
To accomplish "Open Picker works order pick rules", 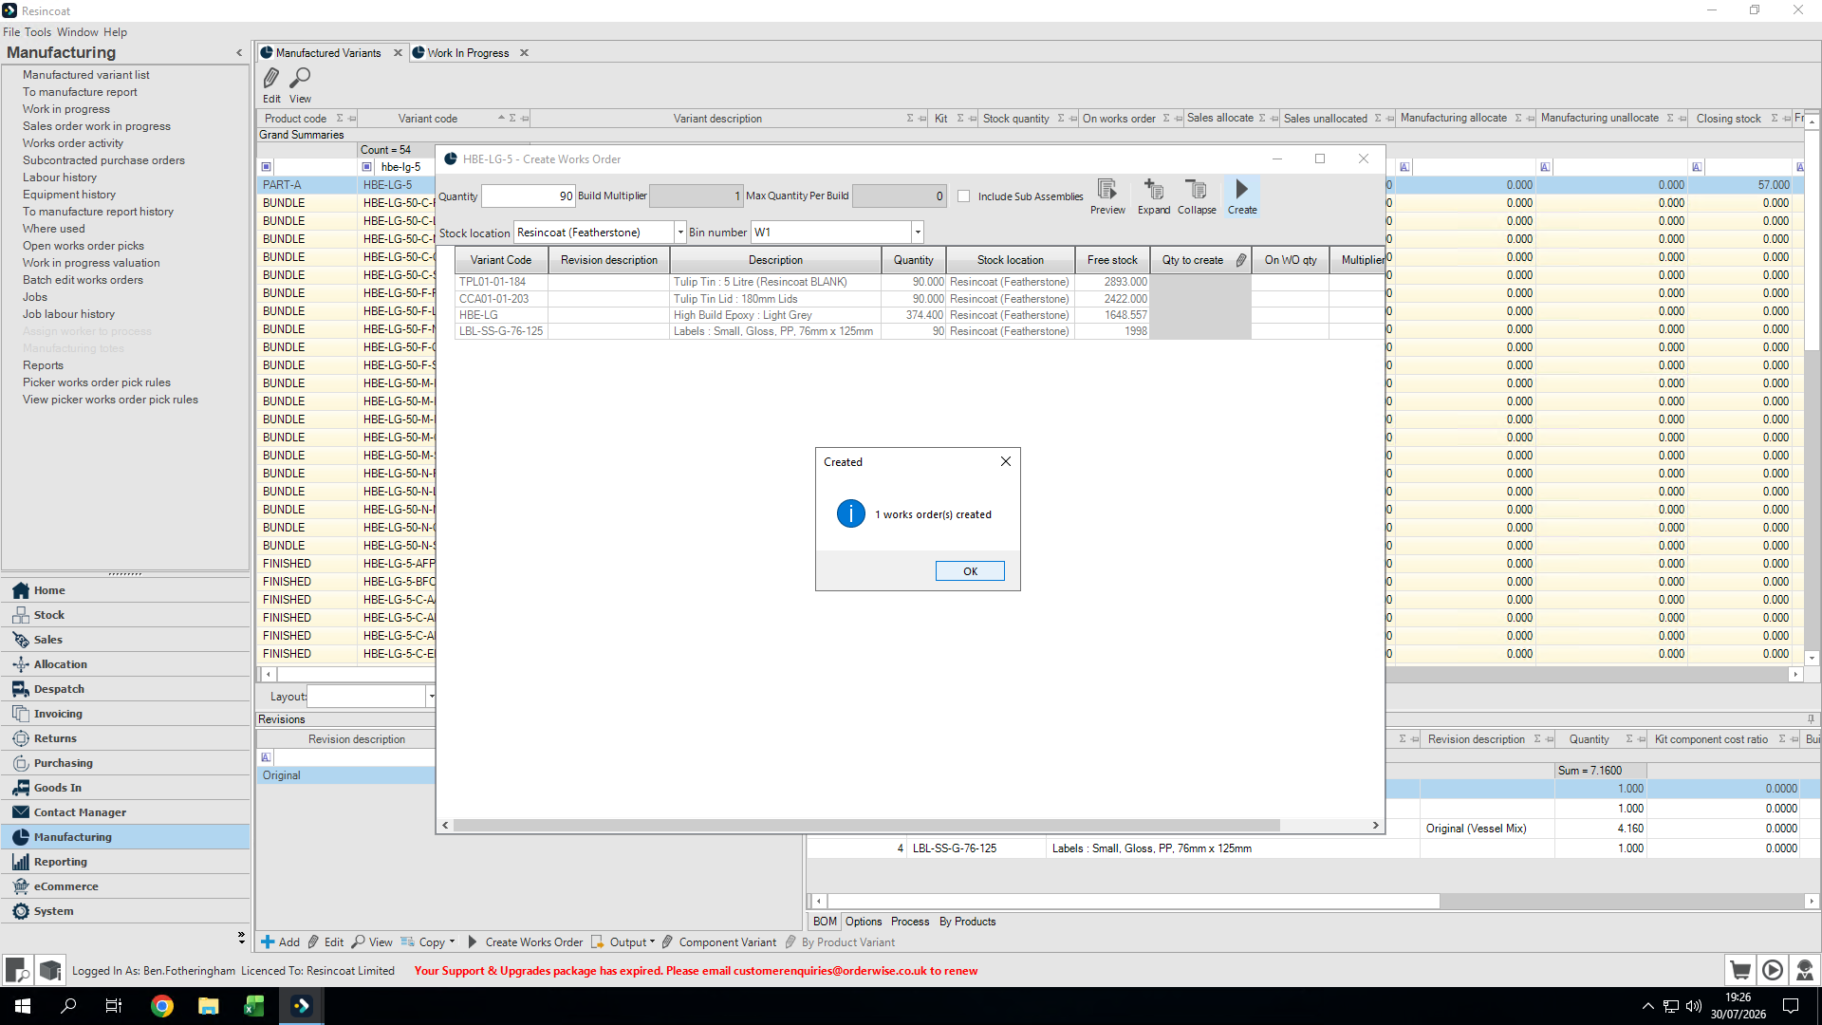I will click(x=97, y=382).
